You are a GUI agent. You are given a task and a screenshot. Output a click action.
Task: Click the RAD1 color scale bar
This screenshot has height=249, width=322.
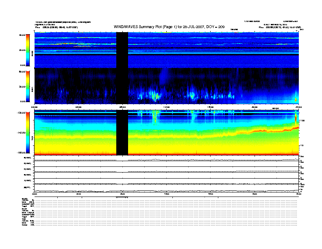[x=28, y=87]
